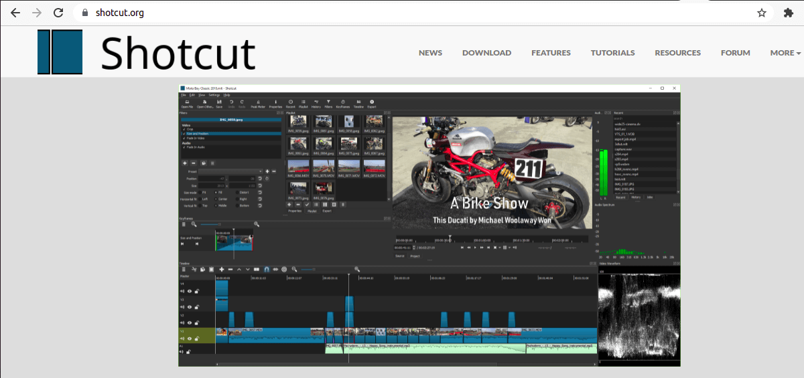Click the play button under the preview
The height and width of the screenshot is (378, 804).
click(475, 248)
